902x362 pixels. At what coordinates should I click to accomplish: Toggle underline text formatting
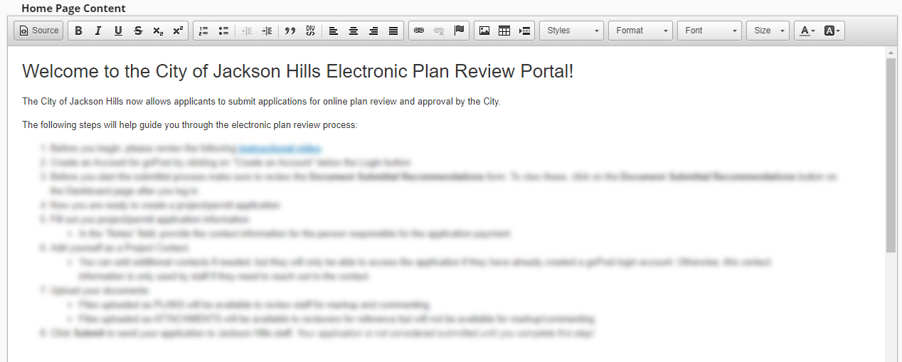tap(118, 31)
